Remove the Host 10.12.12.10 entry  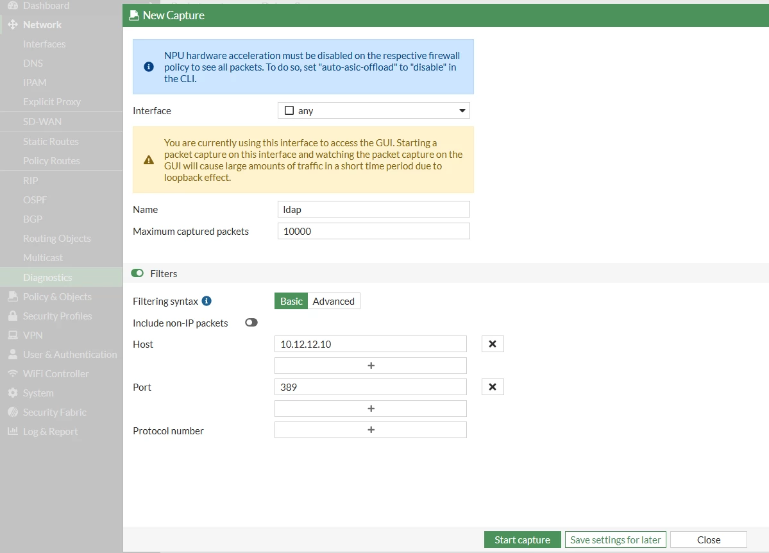pyautogui.click(x=493, y=344)
